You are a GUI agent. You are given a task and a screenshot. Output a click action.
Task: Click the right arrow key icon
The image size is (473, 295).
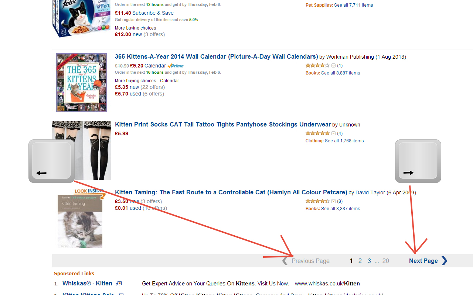(x=418, y=161)
